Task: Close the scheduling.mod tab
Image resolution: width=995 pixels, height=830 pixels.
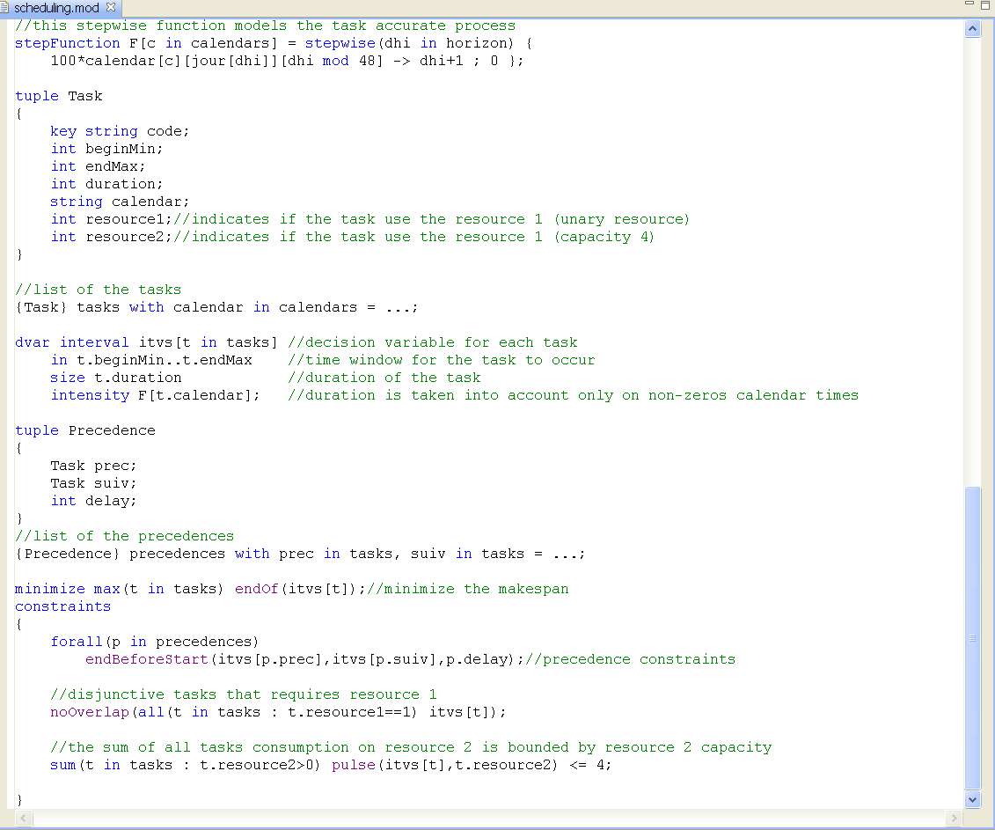Action: click(111, 8)
